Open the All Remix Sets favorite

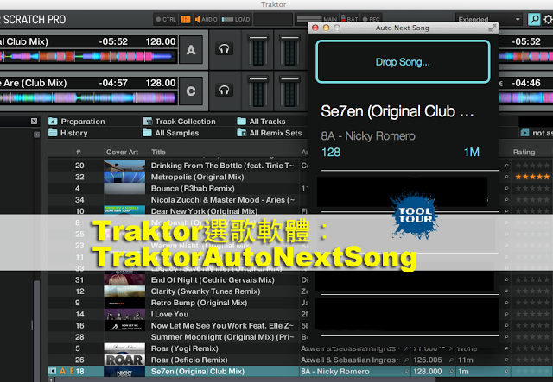[270, 133]
